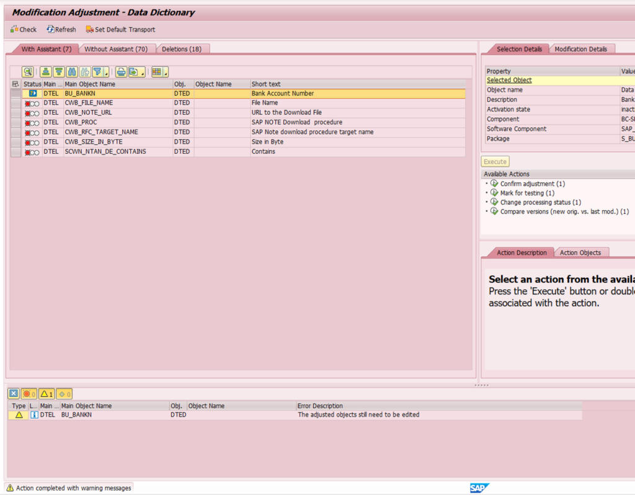This screenshot has width=635, height=495.
Task: Click the Compare versions (new orig. vs. last mod.) link
Action: [564, 212]
